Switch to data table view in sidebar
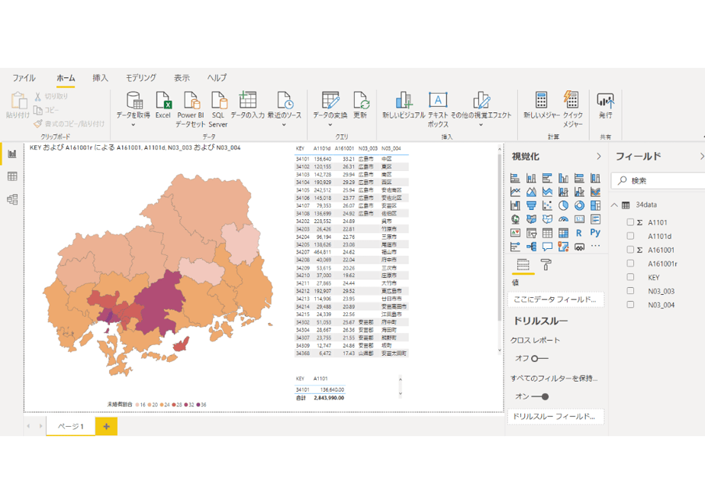This screenshot has height=504, width=705. coord(12,176)
